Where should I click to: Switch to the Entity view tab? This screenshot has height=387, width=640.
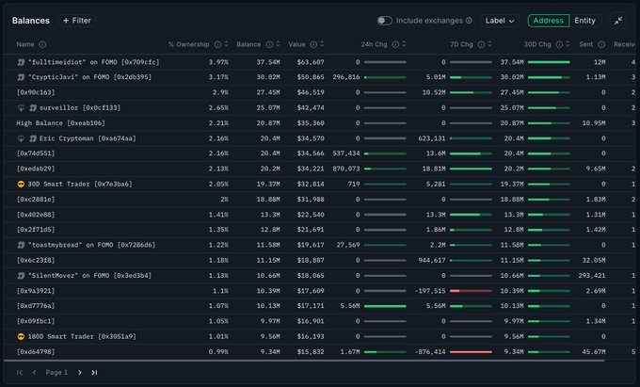click(584, 21)
